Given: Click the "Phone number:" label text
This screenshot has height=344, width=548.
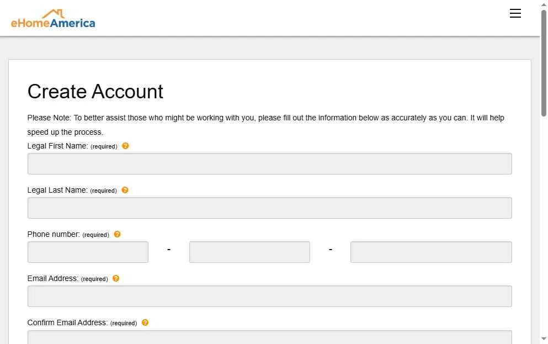Looking at the screenshot, I should pyautogui.click(x=54, y=234).
